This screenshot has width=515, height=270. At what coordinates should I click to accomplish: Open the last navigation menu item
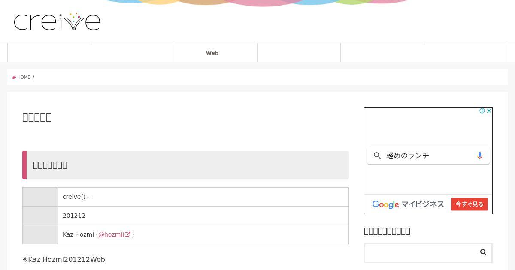(465, 53)
